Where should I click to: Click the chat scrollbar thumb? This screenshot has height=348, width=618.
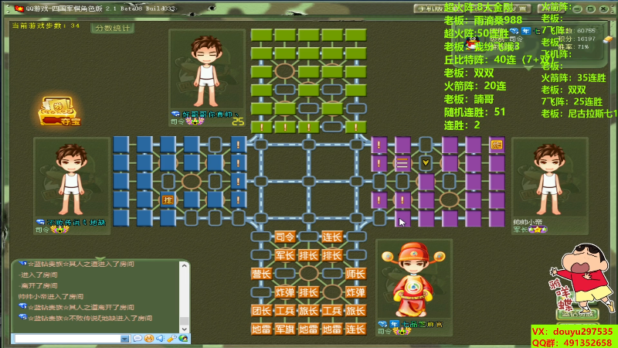pos(184,321)
